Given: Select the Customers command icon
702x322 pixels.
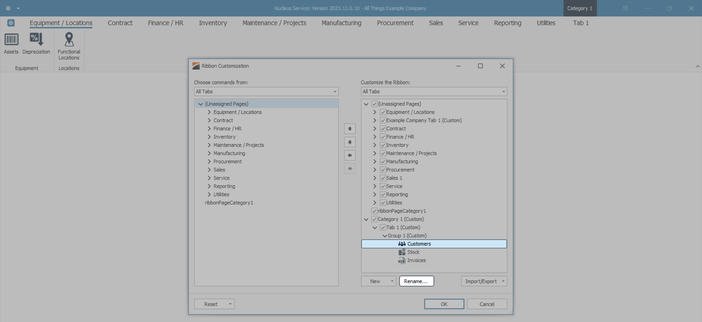Looking at the screenshot, I should pos(402,244).
